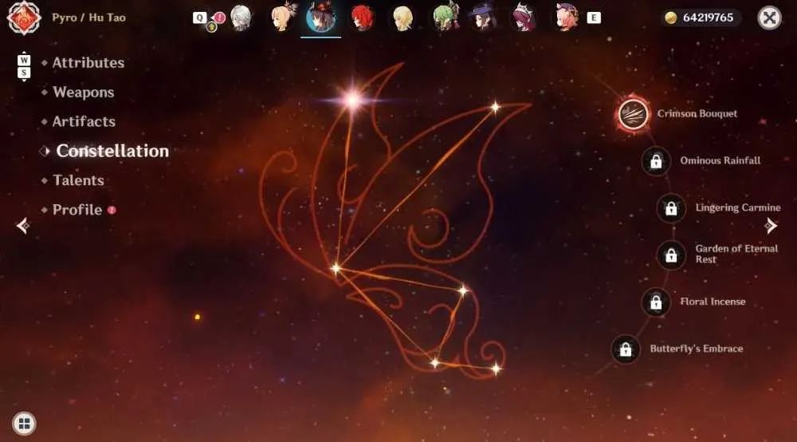Click the Ominous Rainfall label
797x442 pixels.
(720, 160)
